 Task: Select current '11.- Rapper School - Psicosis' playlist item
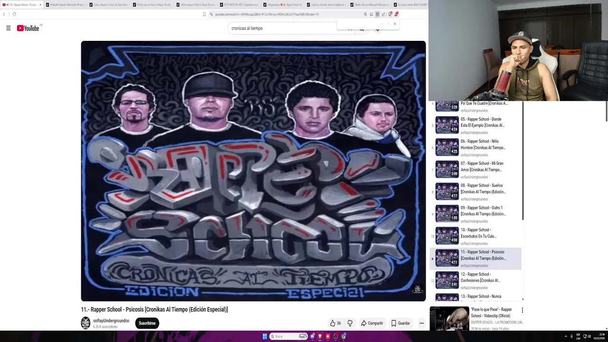[x=475, y=258]
